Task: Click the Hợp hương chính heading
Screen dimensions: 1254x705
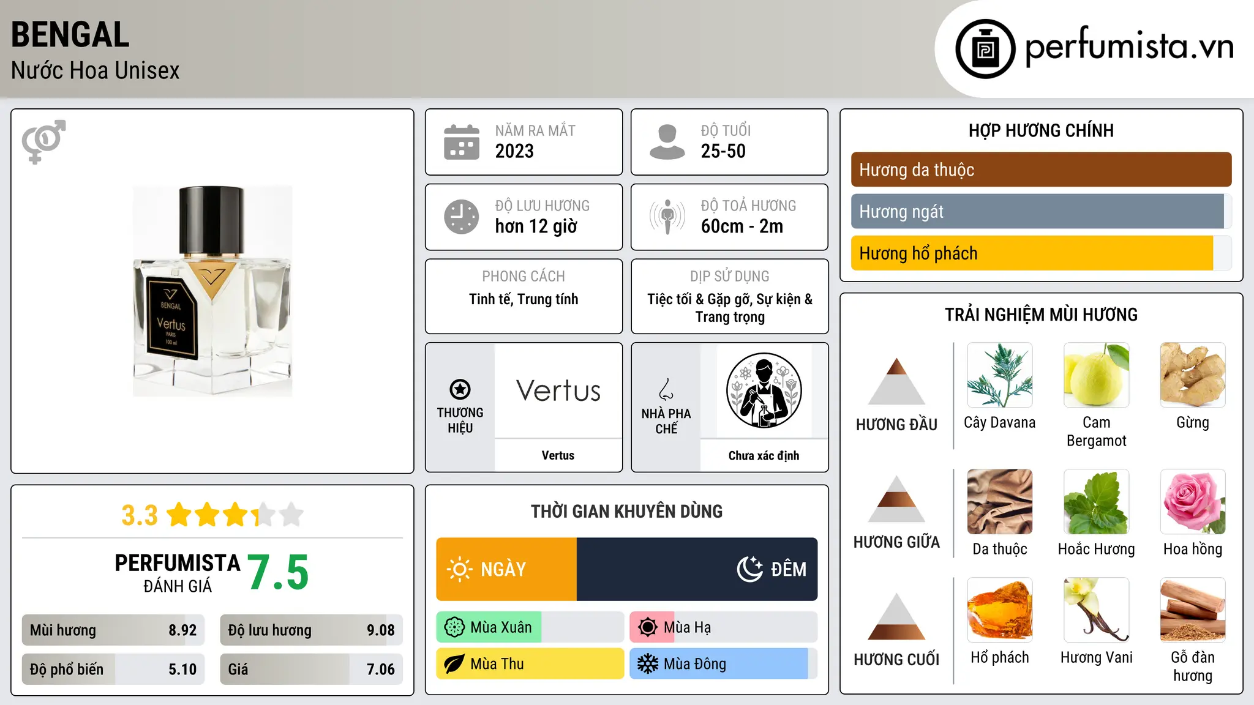Action: pos(1041,130)
